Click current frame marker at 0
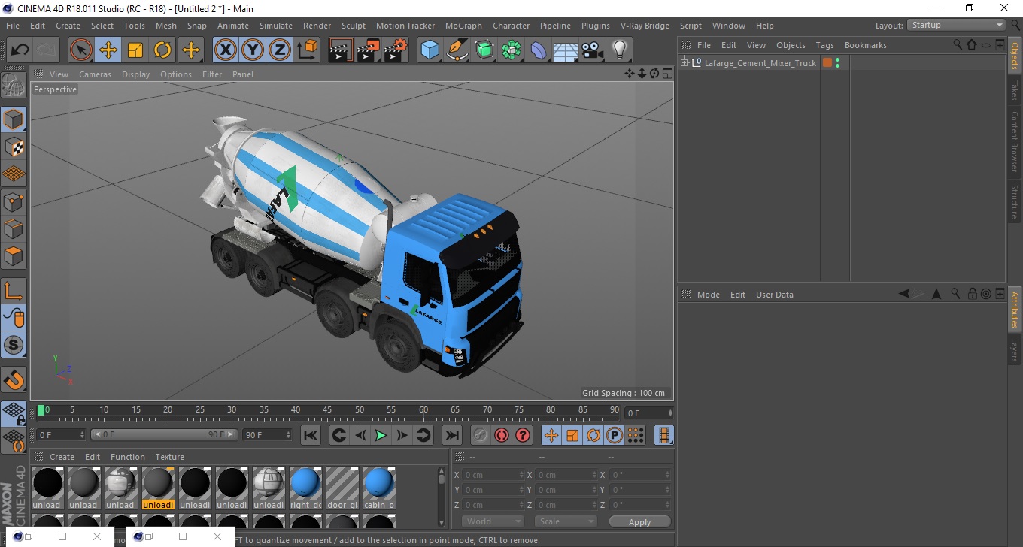 coord(41,410)
